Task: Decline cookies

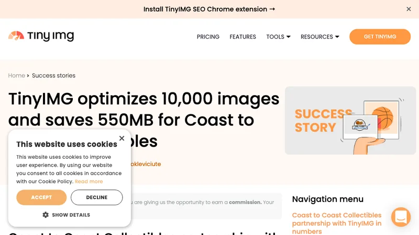Action: click(97, 197)
